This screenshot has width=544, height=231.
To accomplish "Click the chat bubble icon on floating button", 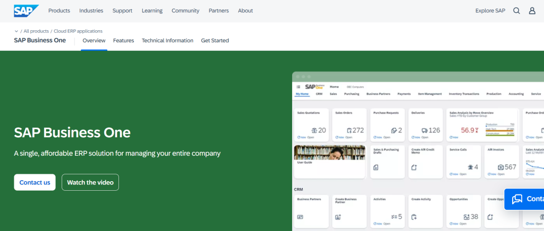I will pyautogui.click(x=517, y=199).
